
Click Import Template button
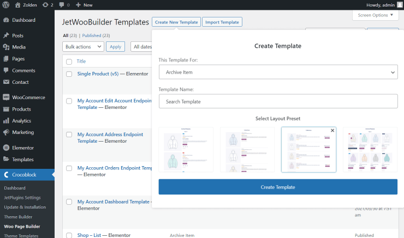click(222, 22)
